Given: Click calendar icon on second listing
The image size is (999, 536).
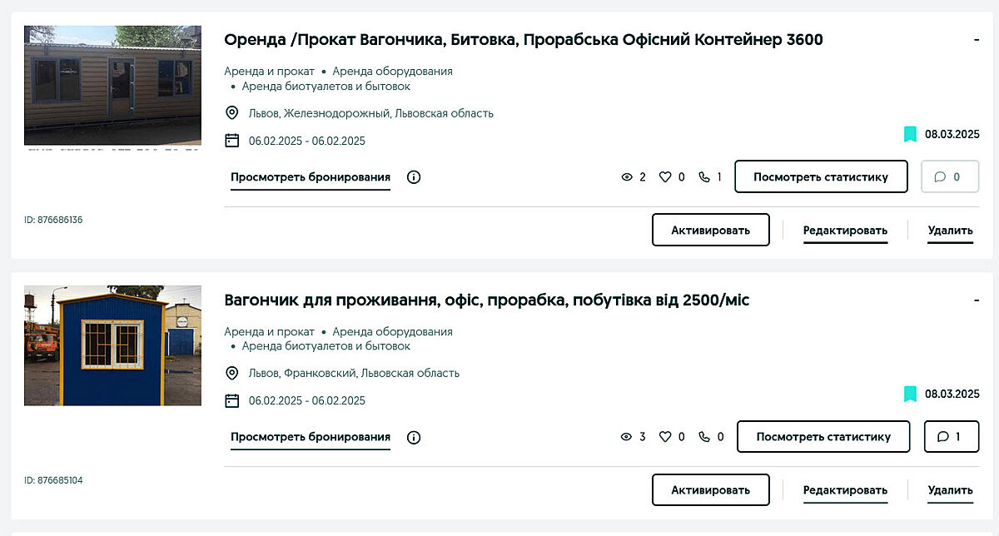Looking at the screenshot, I should [232, 400].
